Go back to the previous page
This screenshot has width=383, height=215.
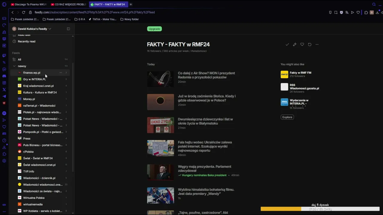pyautogui.click(x=13, y=13)
